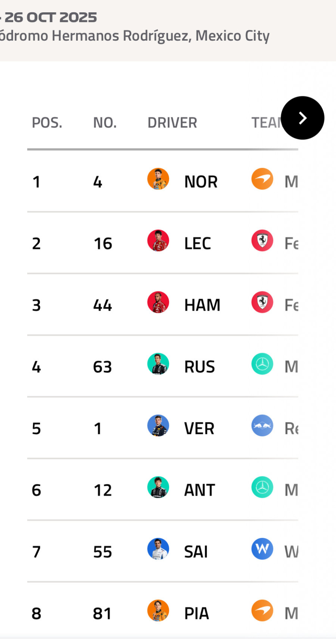
Task: Click Mercedes team logo beside RUS
Action: click(x=262, y=364)
